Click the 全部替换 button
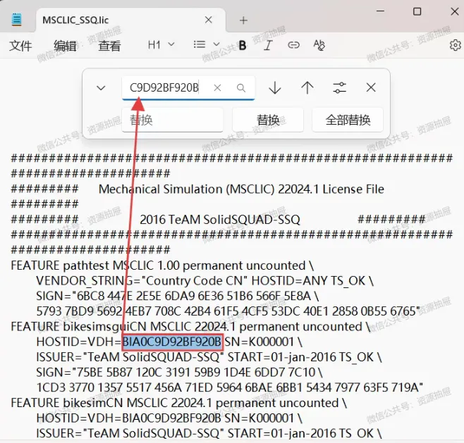Screen dimensions: 464x443 348,120
